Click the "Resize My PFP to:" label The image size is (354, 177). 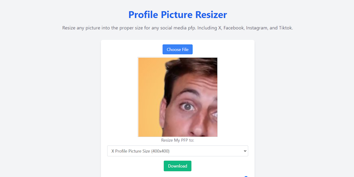tap(177, 140)
